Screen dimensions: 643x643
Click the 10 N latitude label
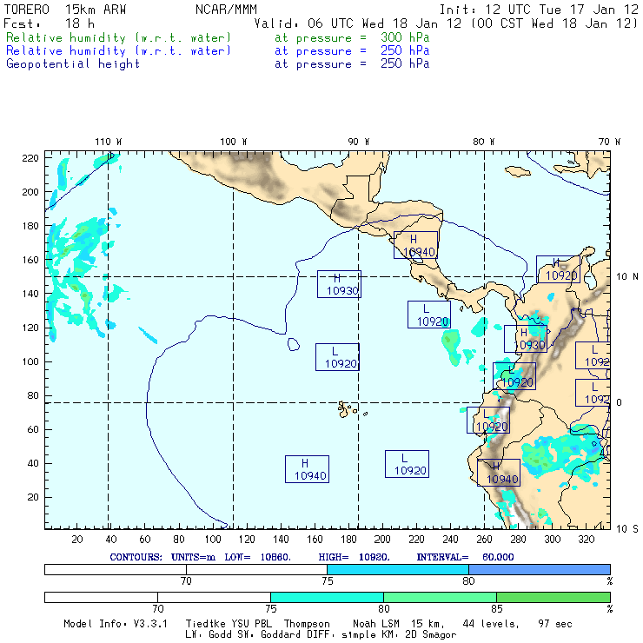click(x=627, y=277)
